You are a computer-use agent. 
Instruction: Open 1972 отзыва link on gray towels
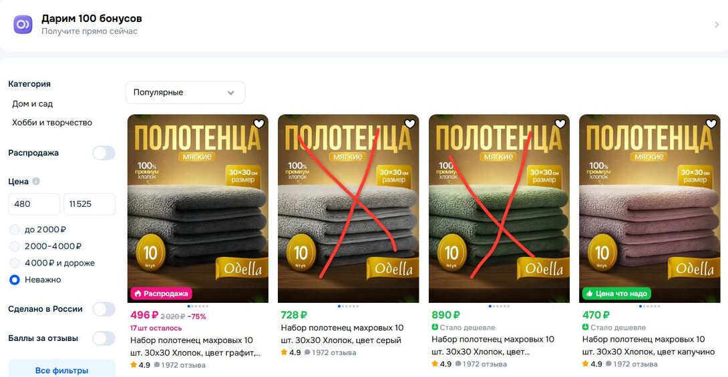tap(334, 352)
